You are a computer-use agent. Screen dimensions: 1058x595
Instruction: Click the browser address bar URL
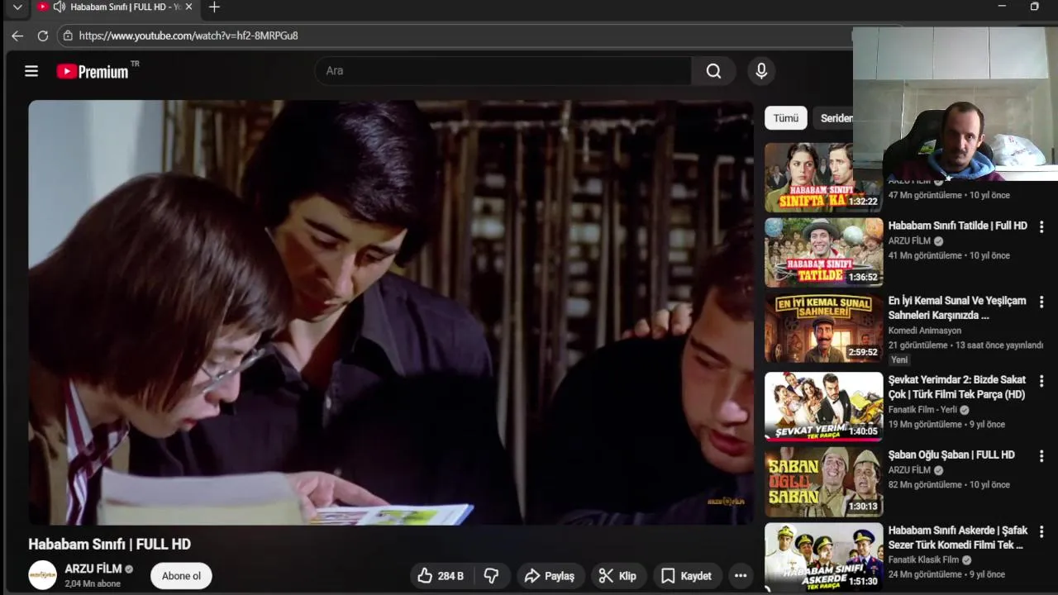click(188, 36)
